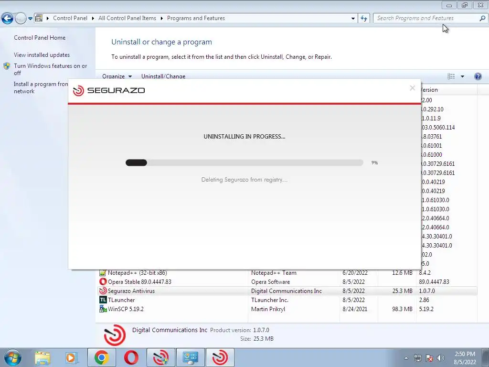The height and width of the screenshot is (367, 489).
Task: Click the 98.3 MB size cell
Action: pyautogui.click(x=402, y=309)
